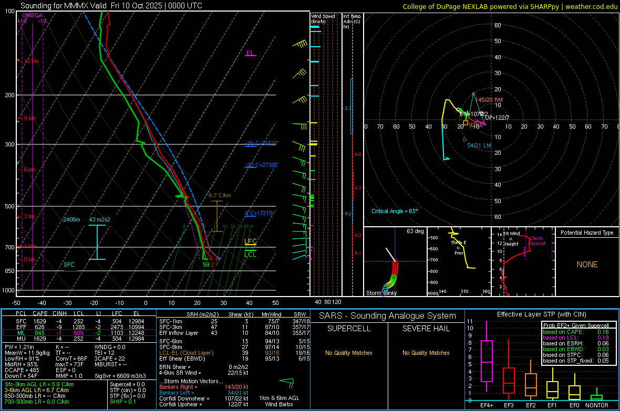Screen dimensions: 620x411
Task: Click the SARS - Sounding Analogue System title
Action: click(387, 316)
